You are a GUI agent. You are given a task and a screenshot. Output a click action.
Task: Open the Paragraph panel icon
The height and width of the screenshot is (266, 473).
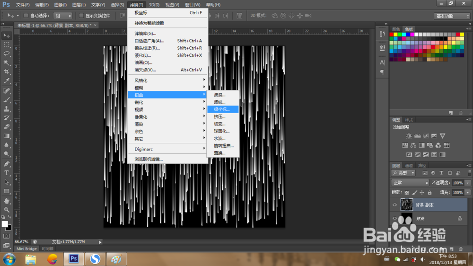[x=382, y=72]
